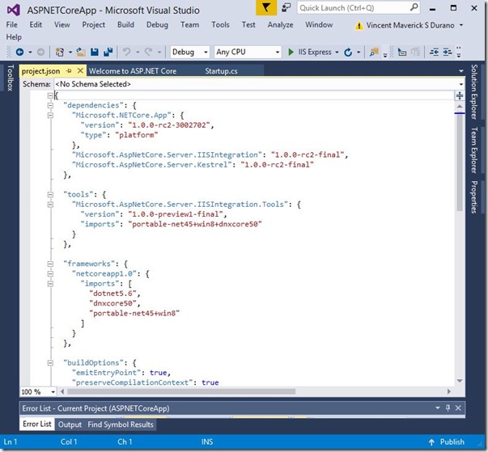Click the Find in Files toolbar icon
Image resolution: width=488 pixels, height=452 pixels.
pos(373,53)
